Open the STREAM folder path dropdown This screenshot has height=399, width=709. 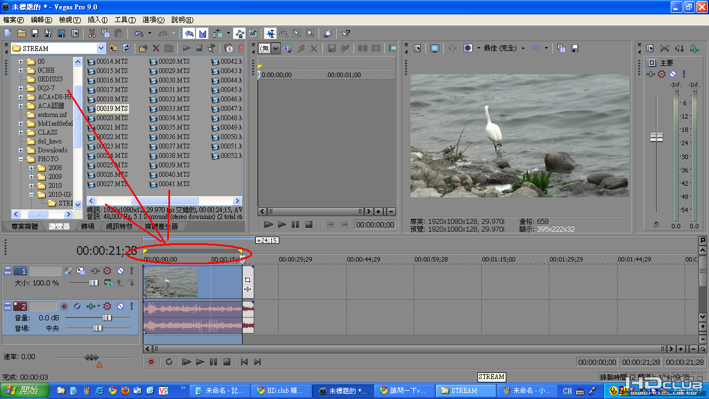(100, 48)
